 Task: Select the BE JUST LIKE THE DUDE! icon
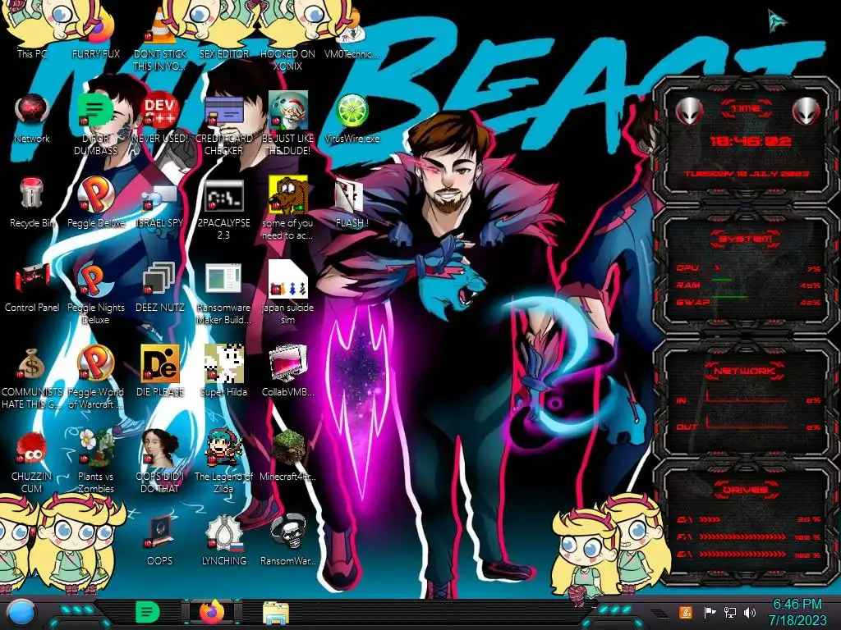coord(287,125)
